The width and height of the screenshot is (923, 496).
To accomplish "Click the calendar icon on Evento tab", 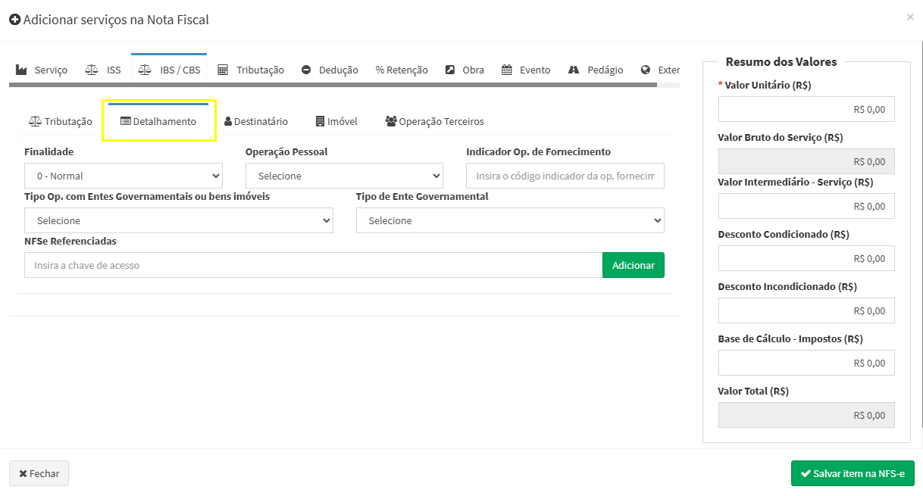I will coord(507,70).
